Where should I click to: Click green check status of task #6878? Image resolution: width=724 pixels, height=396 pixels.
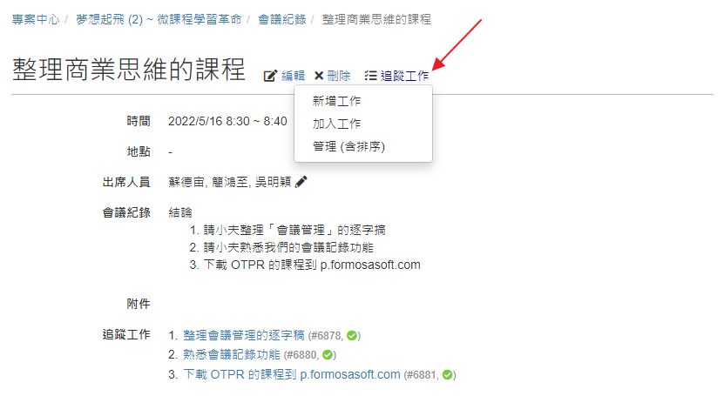click(x=352, y=336)
